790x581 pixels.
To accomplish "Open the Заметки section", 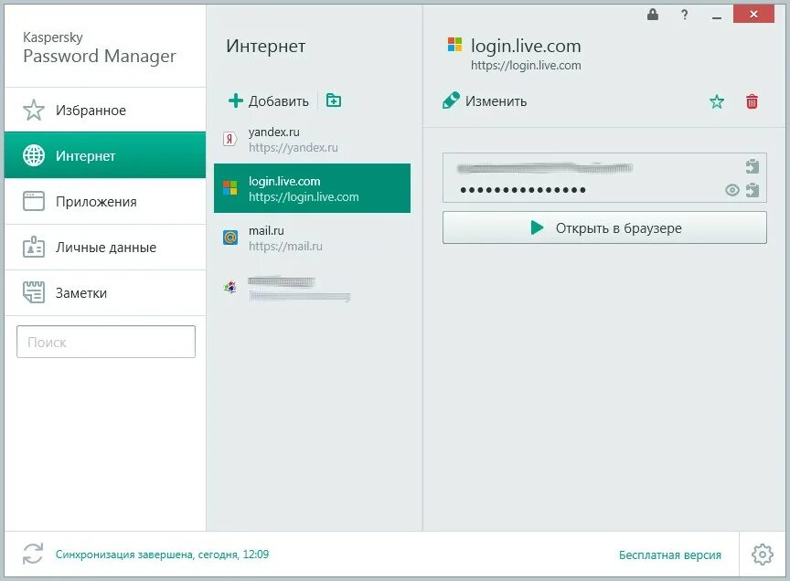I will [x=105, y=293].
